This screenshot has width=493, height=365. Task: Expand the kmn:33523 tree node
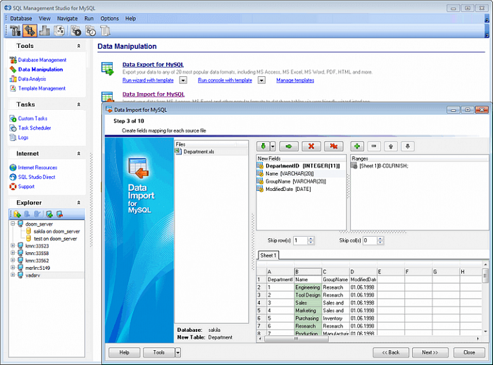[x=13, y=246]
